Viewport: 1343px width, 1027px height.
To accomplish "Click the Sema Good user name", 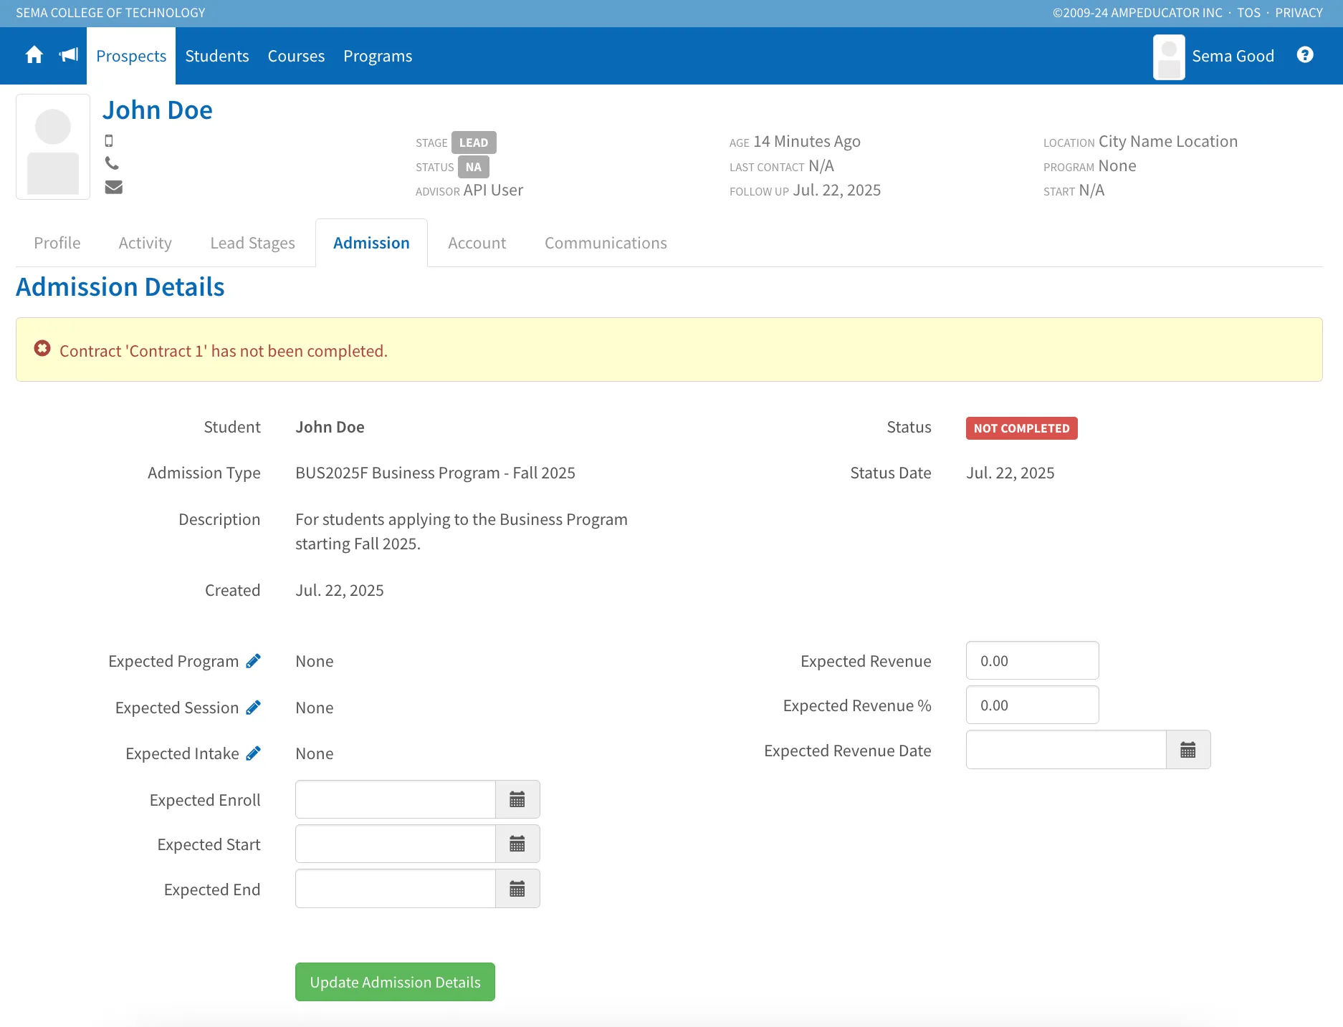I will [x=1233, y=56].
